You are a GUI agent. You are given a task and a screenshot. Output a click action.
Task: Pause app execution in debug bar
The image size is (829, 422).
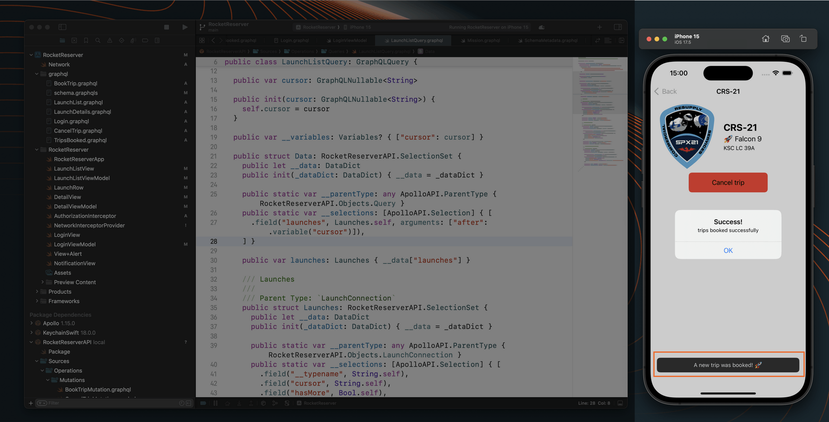tap(215, 403)
